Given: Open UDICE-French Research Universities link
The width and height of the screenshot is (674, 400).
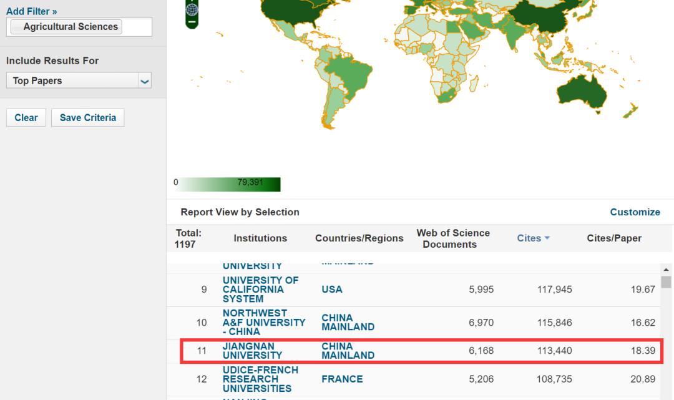Looking at the screenshot, I should [x=260, y=379].
